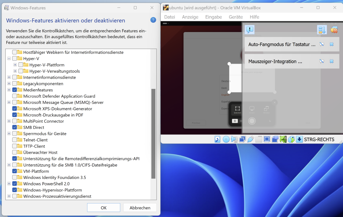
Task: Select Windows Identity Foundation 3.5 row
Action: pos(55,178)
